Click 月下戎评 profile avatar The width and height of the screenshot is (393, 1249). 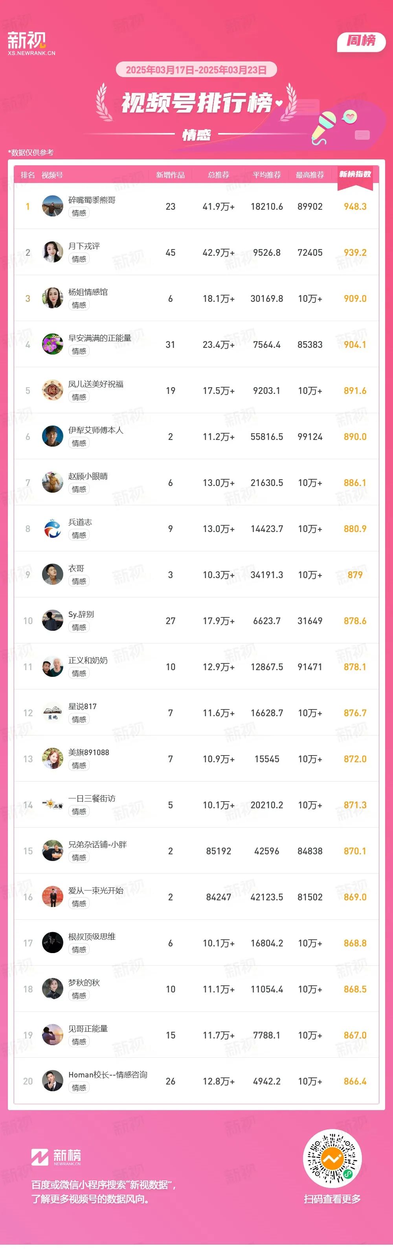(53, 252)
